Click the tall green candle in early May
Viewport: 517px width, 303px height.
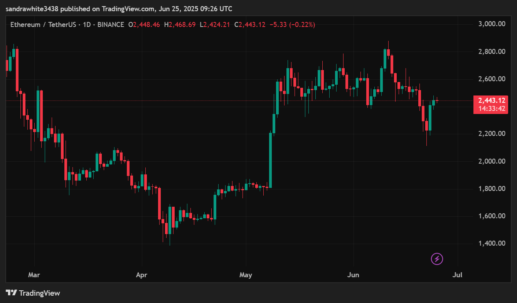click(270, 160)
